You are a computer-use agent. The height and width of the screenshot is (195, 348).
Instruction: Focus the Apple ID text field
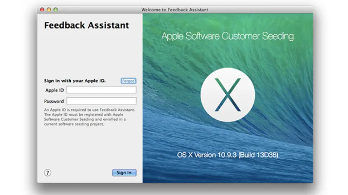click(101, 90)
